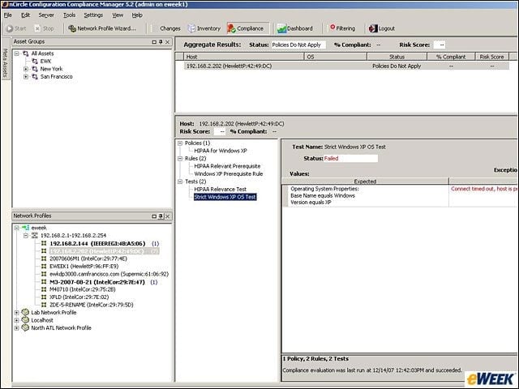Viewport: 519px width, 389px height.
Task: Collapse the Policies (1) node
Action: click(x=180, y=143)
